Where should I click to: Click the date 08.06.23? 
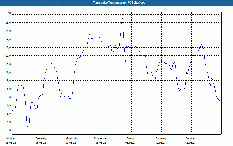point(101,143)
